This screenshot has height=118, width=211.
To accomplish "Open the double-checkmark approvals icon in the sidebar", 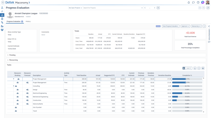I will [x=2, y=11].
